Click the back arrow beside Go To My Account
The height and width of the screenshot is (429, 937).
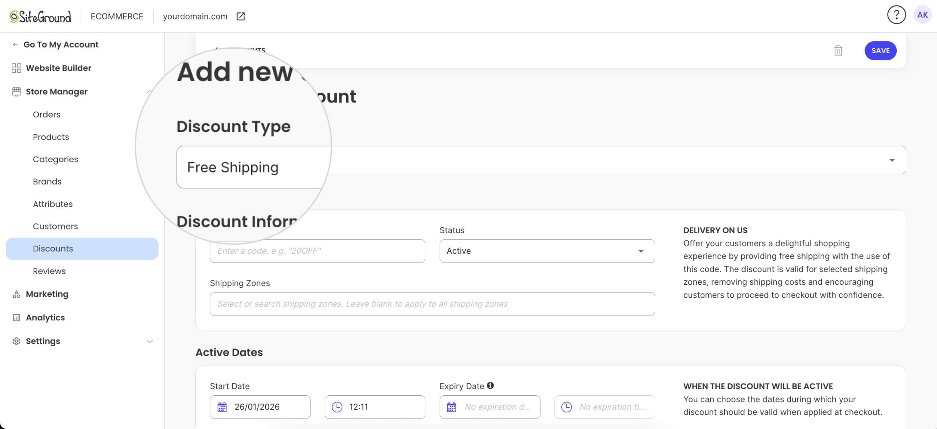[x=15, y=45]
